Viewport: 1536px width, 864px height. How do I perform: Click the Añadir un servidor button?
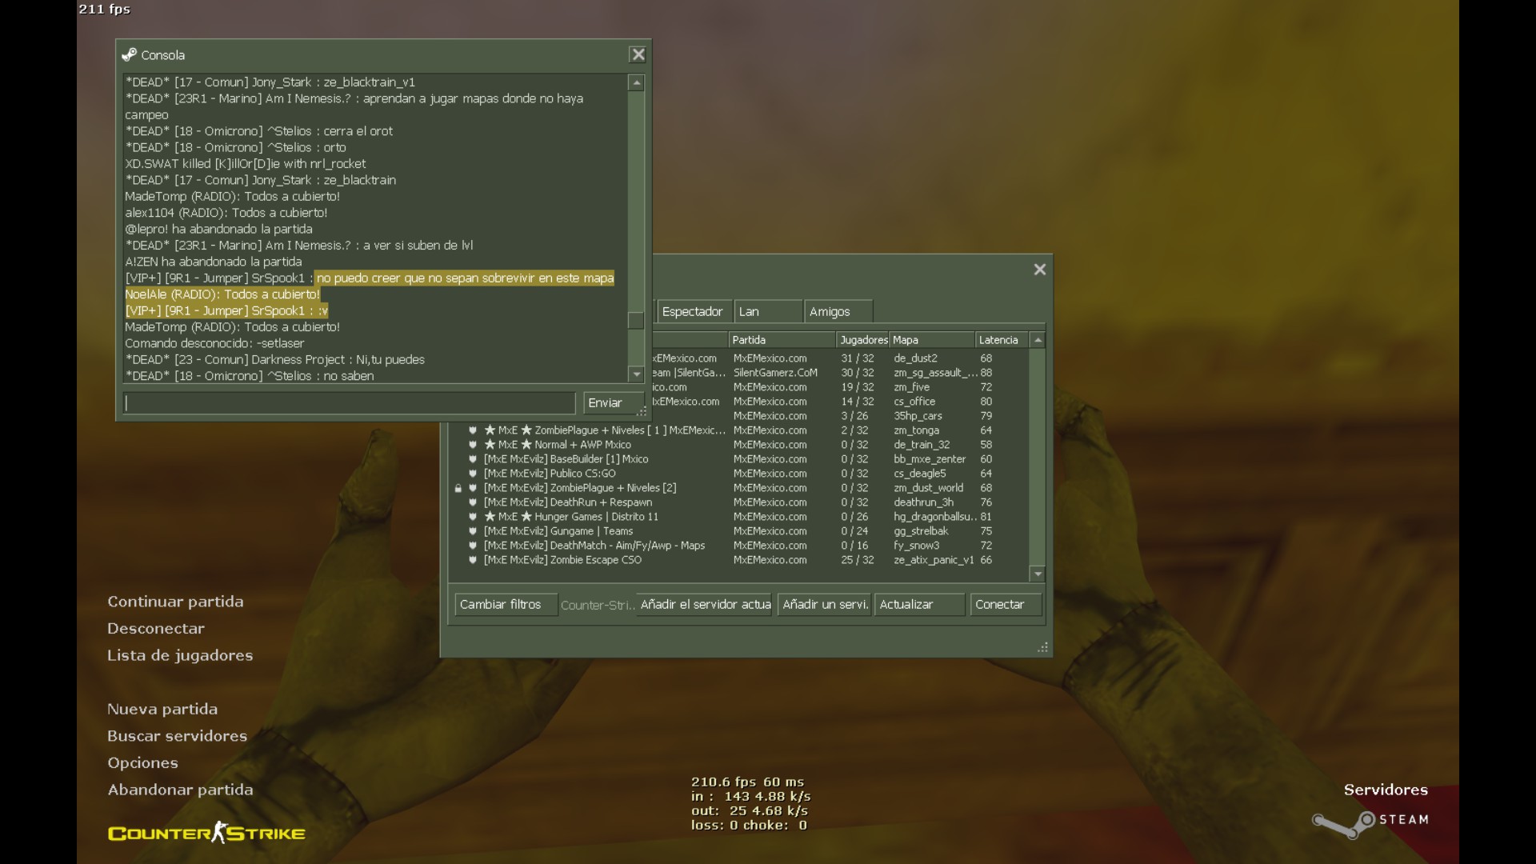824,605
